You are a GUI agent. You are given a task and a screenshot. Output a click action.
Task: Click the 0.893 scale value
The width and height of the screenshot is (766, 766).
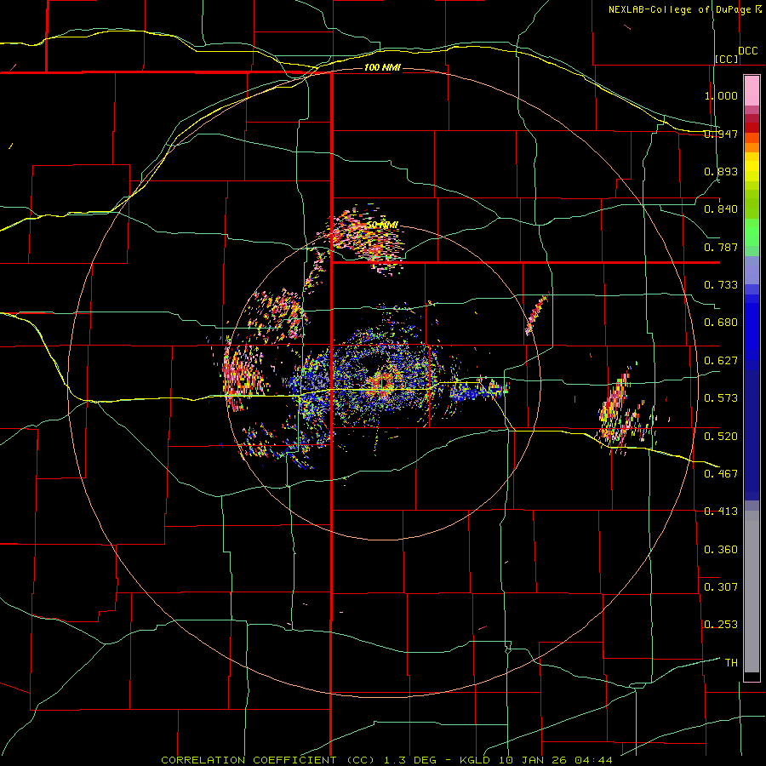point(721,171)
